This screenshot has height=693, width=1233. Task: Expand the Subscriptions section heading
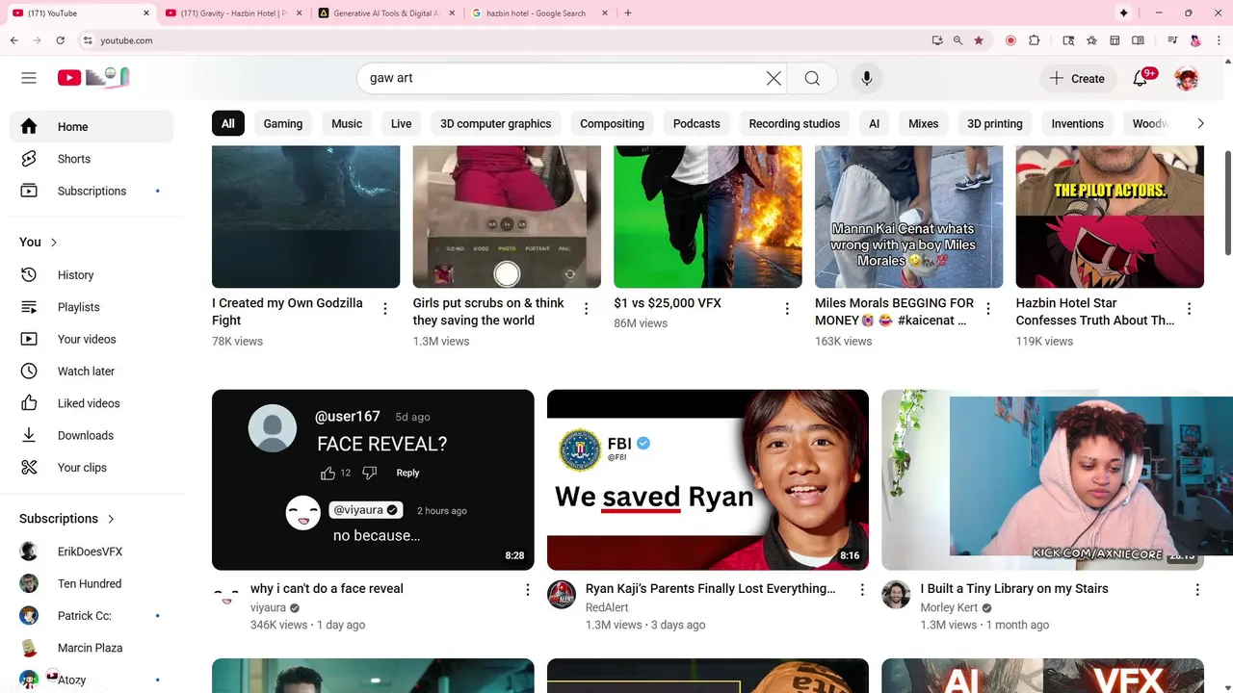66,519
